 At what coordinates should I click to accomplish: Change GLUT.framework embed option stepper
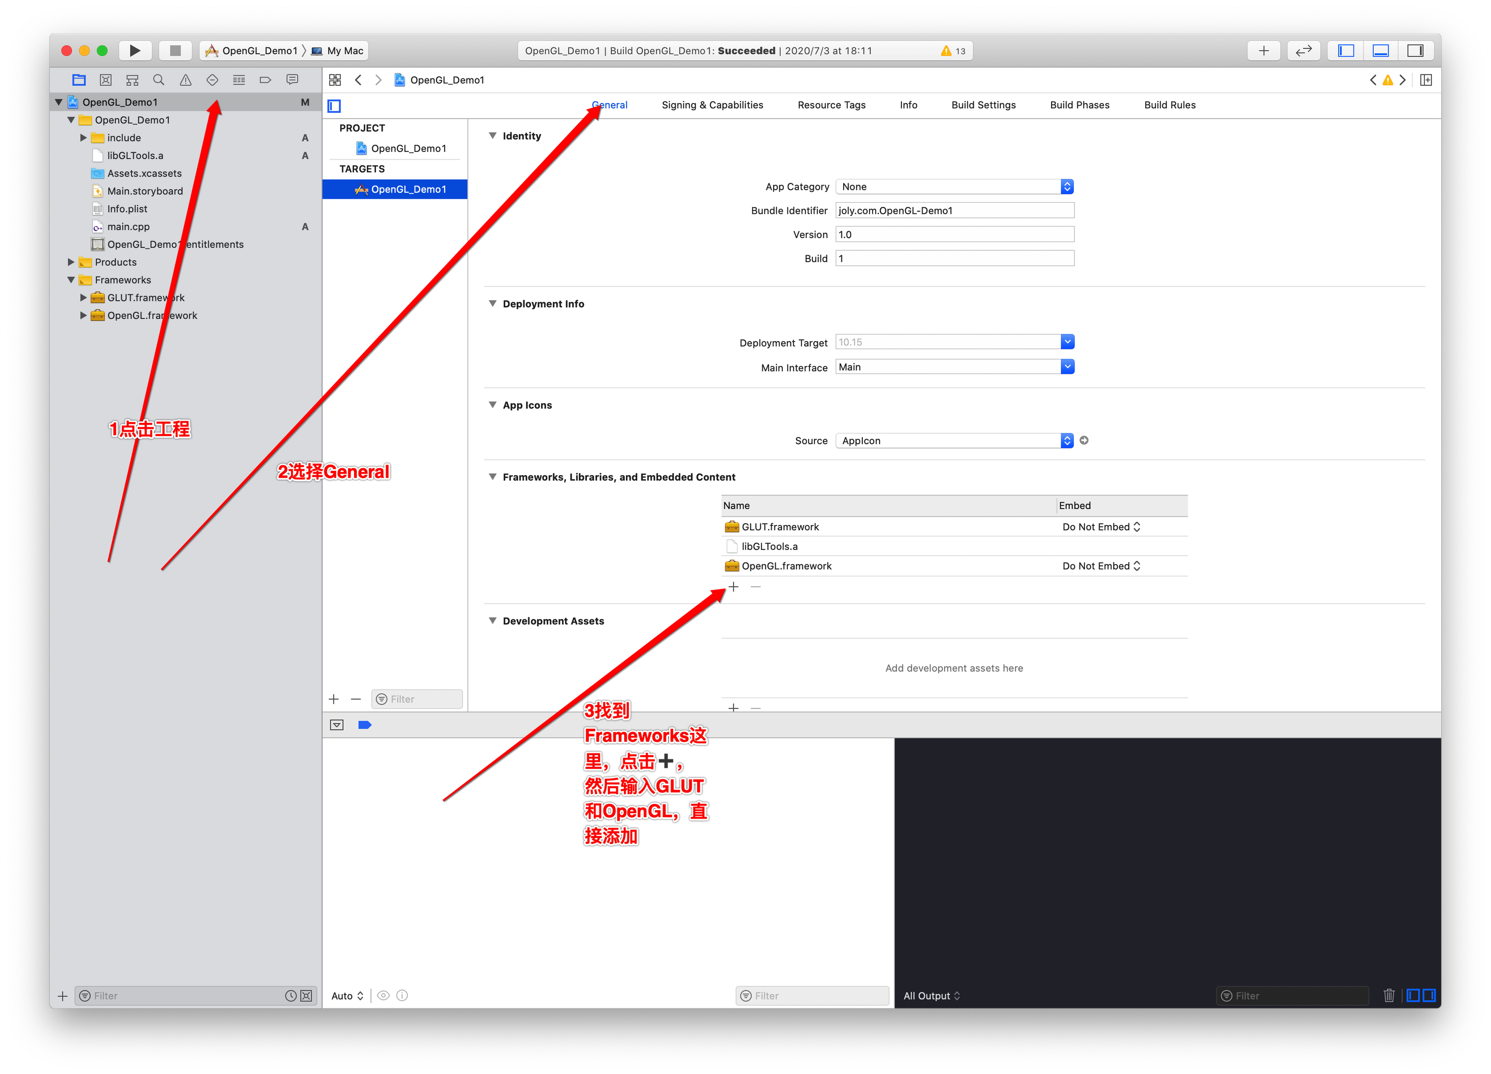tap(1136, 527)
